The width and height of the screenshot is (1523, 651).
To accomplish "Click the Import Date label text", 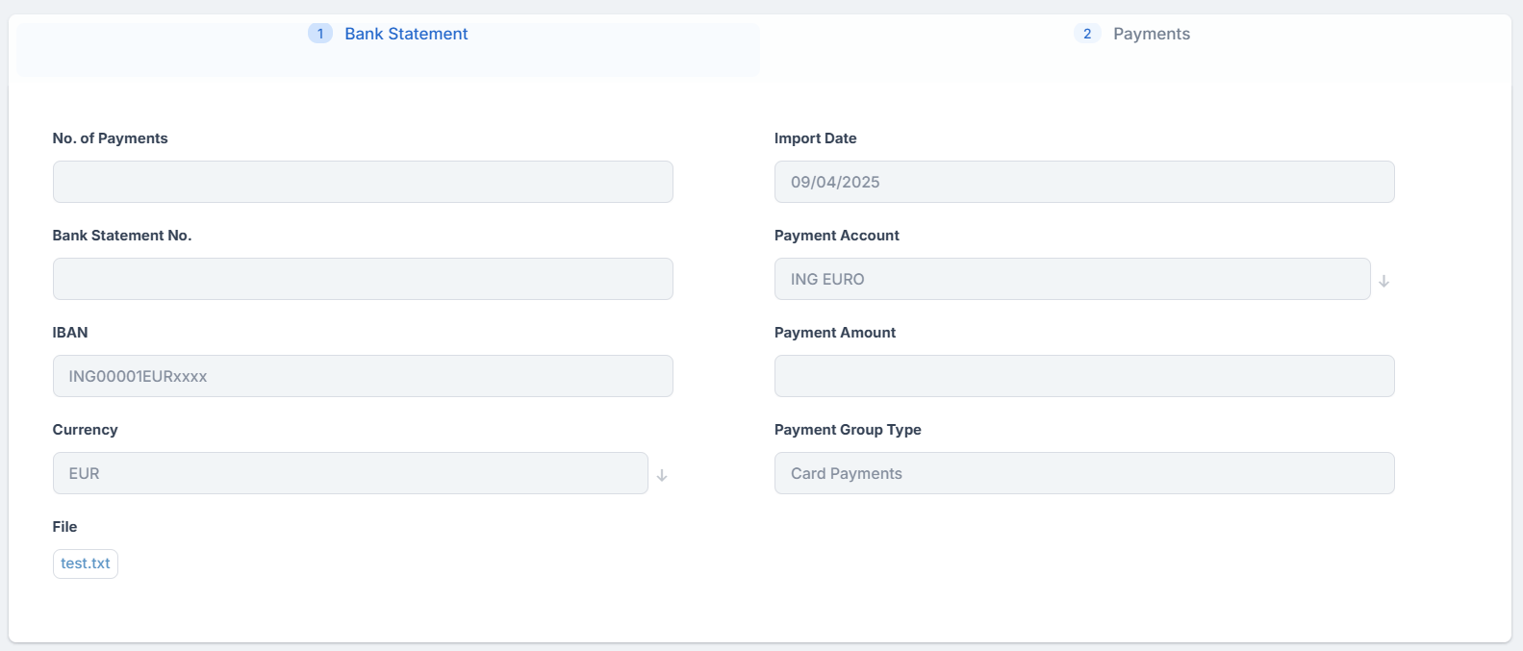I will pos(815,138).
